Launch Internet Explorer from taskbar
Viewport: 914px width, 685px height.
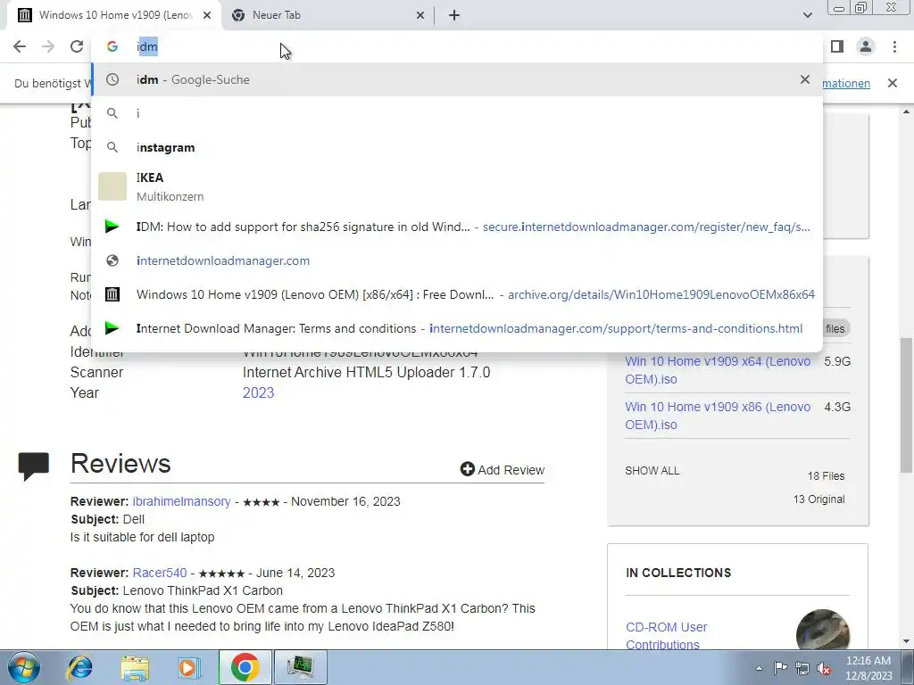pyautogui.click(x=79, y=667)
